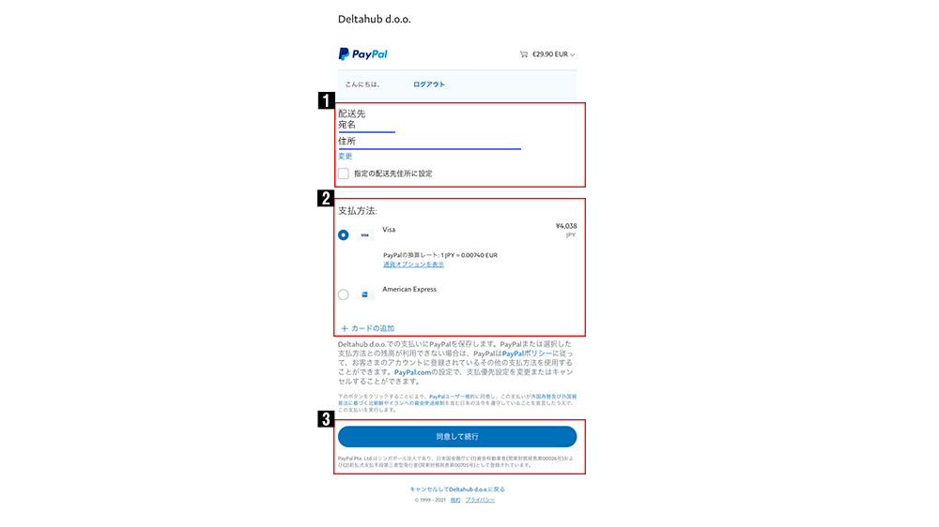This screenshot has height=527, width=939.
Task: Check the 指定の配送先住所に設定 checkbox
Action: 343,173
